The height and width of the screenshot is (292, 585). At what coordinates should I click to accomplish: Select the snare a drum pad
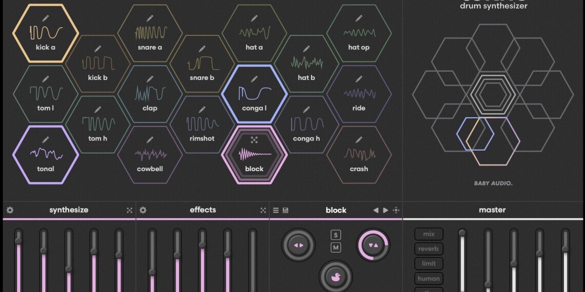[150, 34]
